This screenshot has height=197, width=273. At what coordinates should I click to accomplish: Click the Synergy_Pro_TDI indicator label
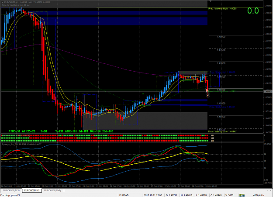[22, 144]
